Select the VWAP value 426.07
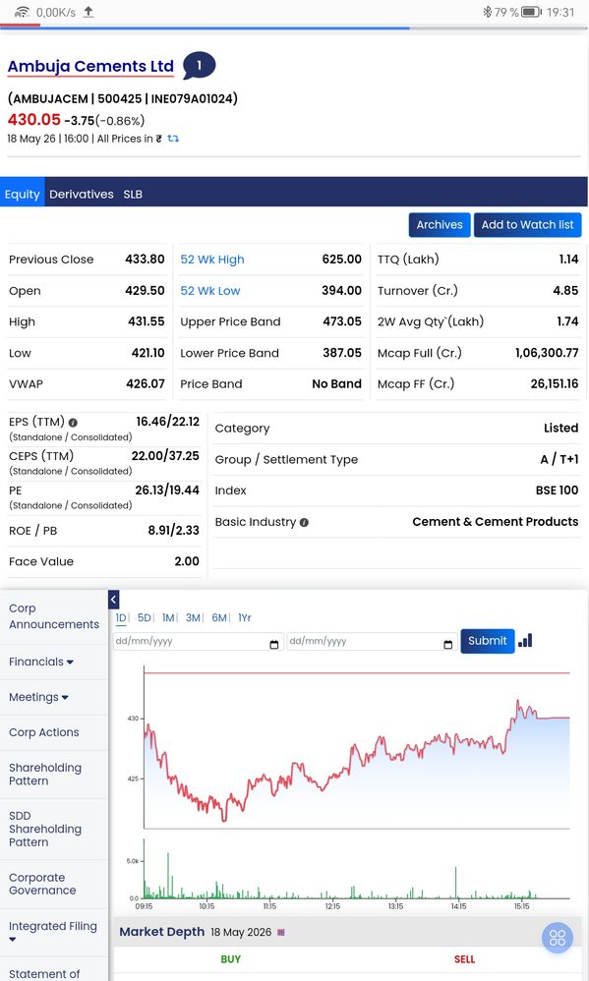The height and width of the screenshot is (981, 589). click(x=146, y=384)
